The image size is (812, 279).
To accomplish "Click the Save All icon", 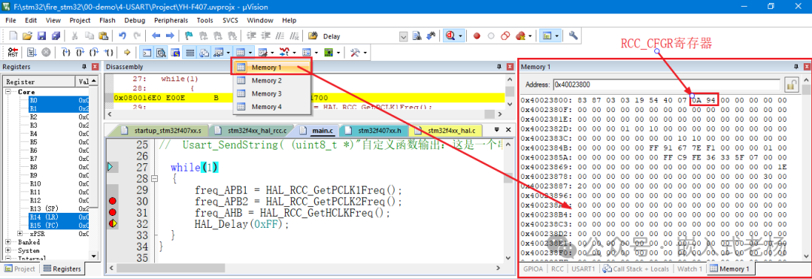I will 56,35.
